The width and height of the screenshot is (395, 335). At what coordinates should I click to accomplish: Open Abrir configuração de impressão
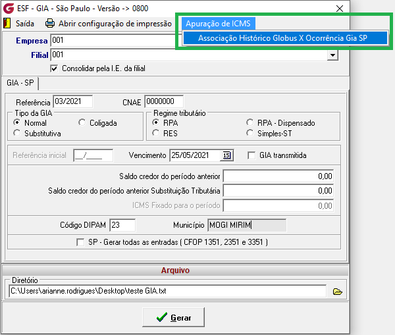tap(115, 24)
